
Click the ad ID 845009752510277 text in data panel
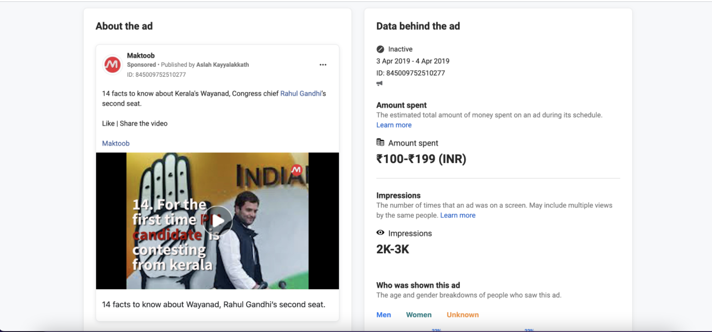click(411, 73)
